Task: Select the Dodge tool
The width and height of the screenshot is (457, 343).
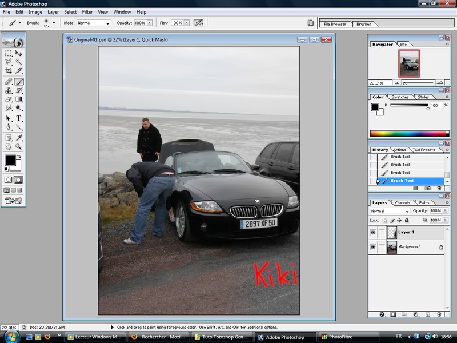Action: point(19,108)
